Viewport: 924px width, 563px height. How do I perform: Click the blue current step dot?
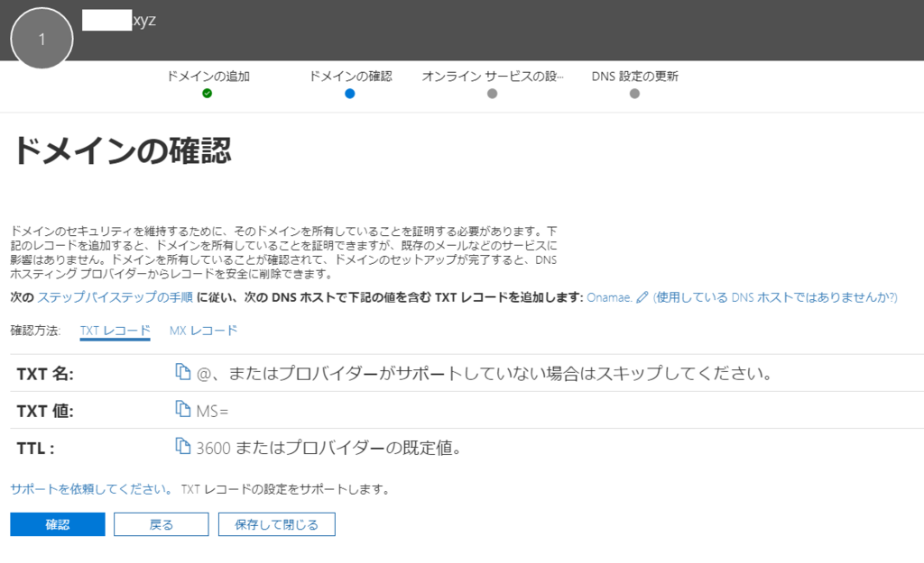point(350,94)
